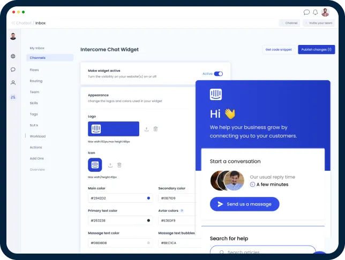Open the messages icon next to the bell
The width and height of the screenshot is (345, 260).
click(306, 12)
